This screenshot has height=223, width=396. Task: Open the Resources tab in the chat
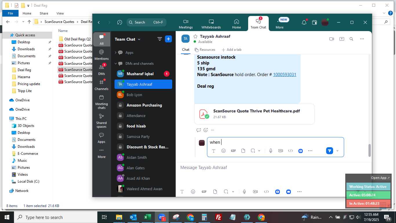[x=205, y=50]
